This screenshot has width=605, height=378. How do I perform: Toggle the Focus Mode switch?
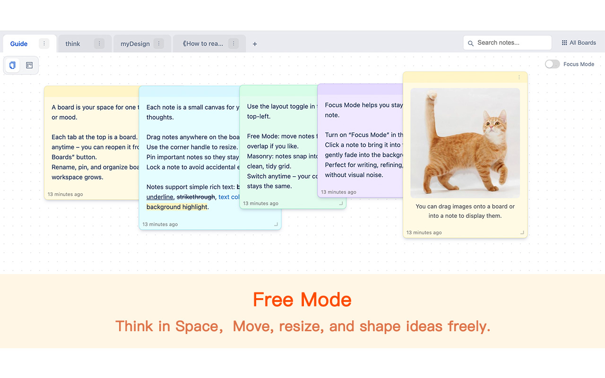552,64
